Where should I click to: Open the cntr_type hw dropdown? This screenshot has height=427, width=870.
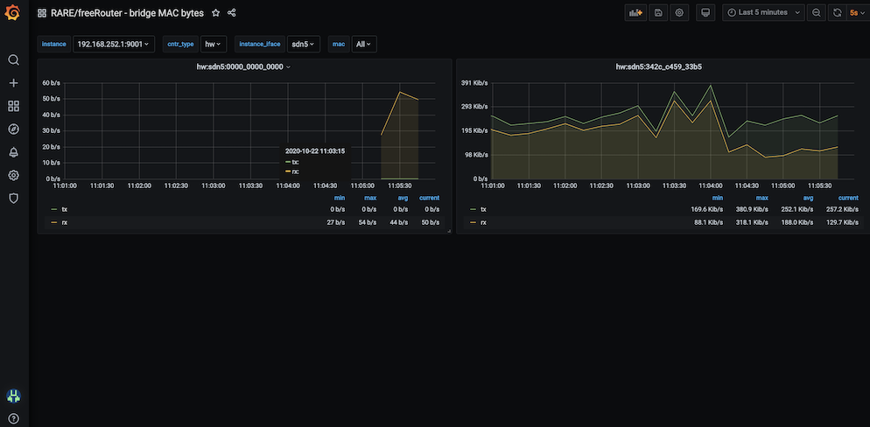click(x=213, y=44)
